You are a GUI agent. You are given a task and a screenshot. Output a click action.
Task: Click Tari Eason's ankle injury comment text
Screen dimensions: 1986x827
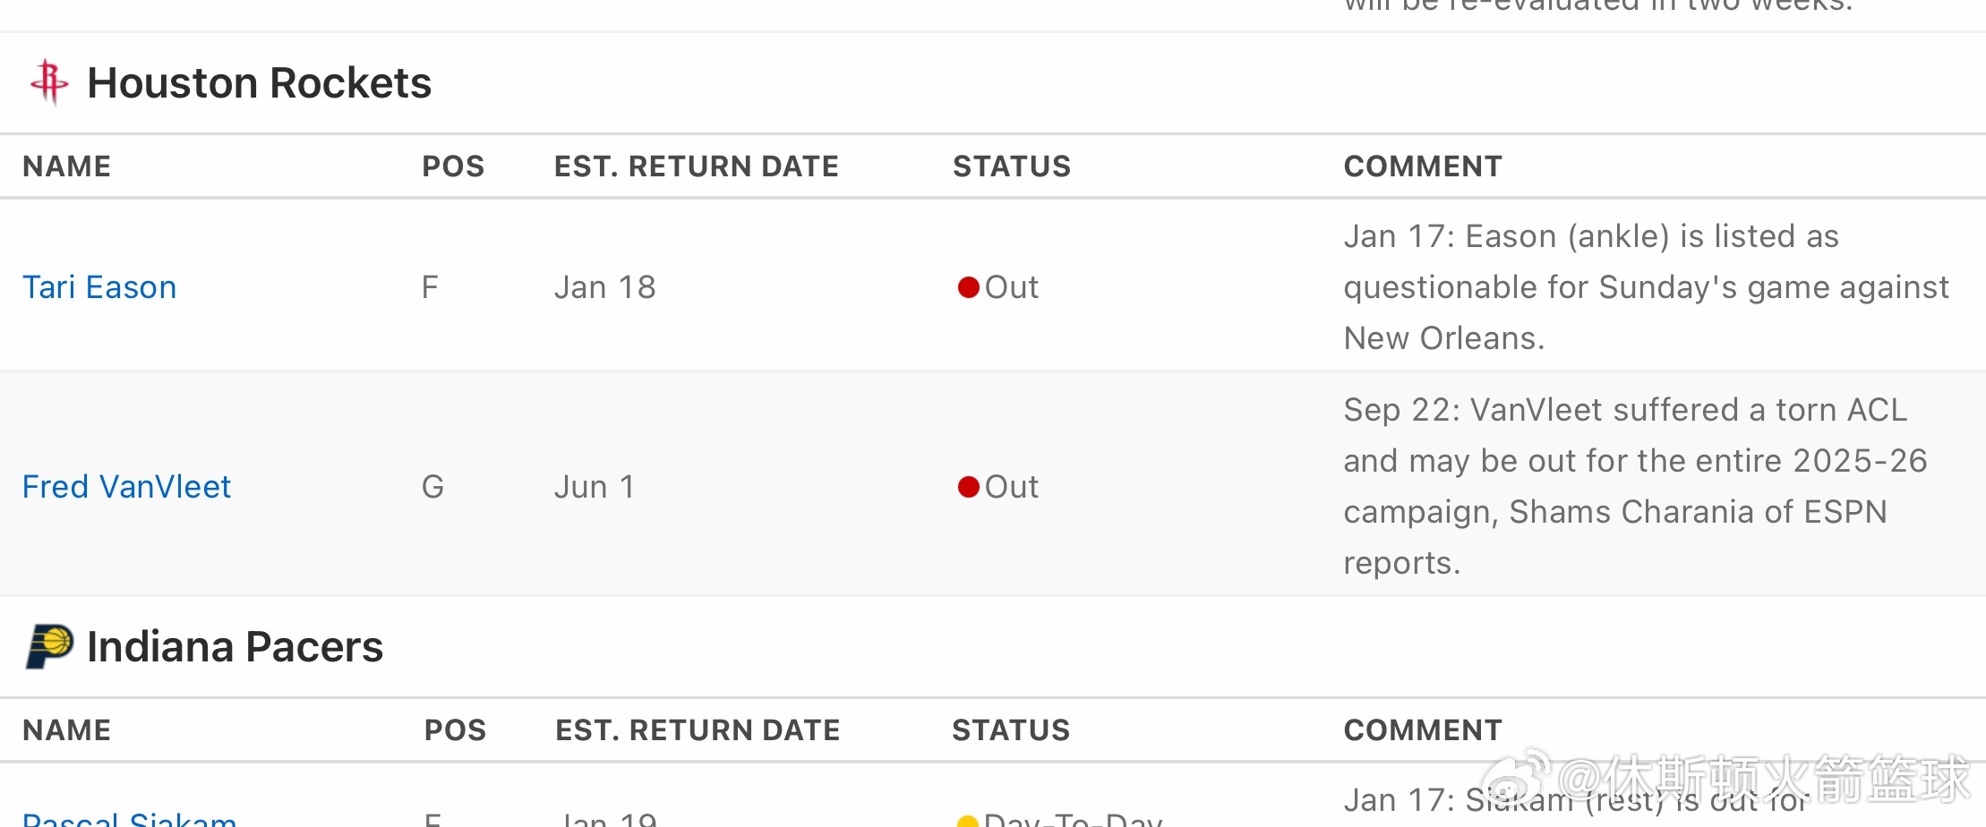(1646, 287)
